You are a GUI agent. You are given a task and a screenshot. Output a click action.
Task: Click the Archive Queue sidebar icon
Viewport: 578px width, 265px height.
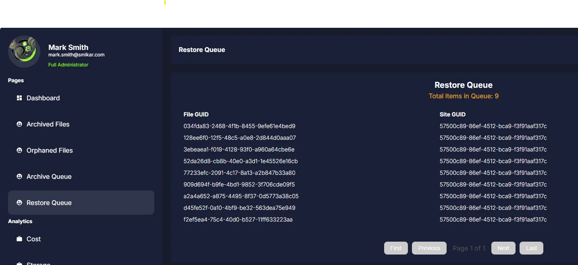(x=19, y=176)
